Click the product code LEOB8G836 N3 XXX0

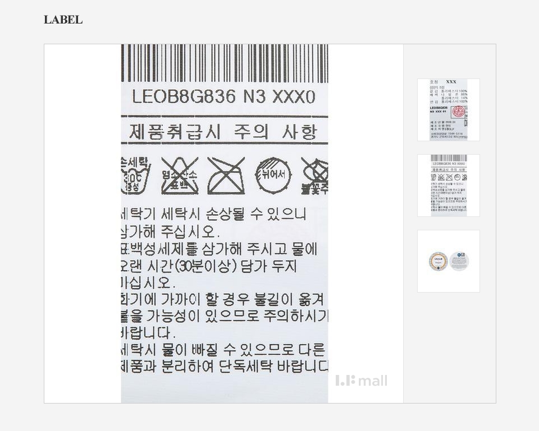coord(223,96)
